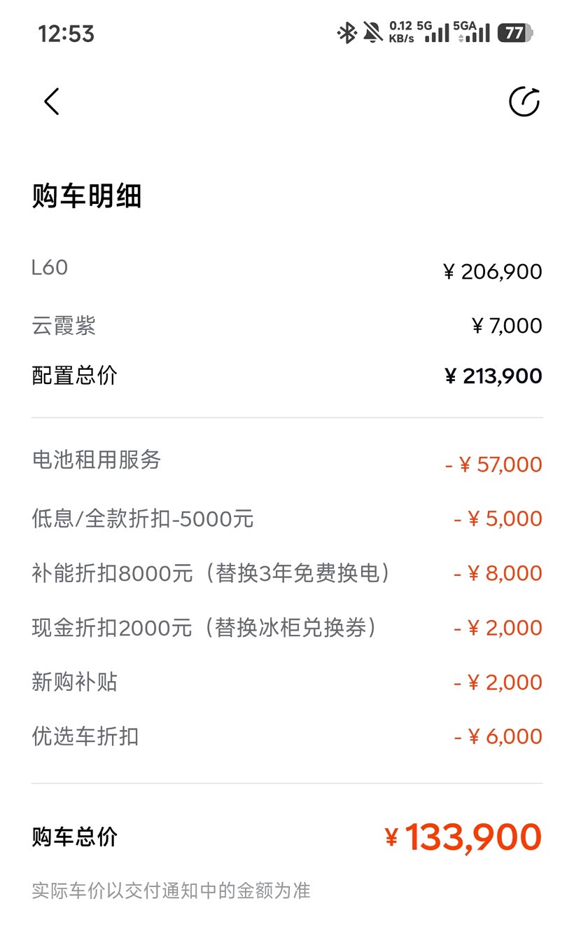Image resolution: width=574 pixels, height=934 pixels.
Task: Tap the 购车明细 page heading
Action: [87, 196]
